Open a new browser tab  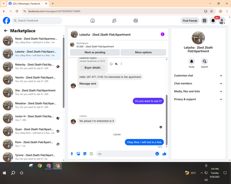point(53,4)
